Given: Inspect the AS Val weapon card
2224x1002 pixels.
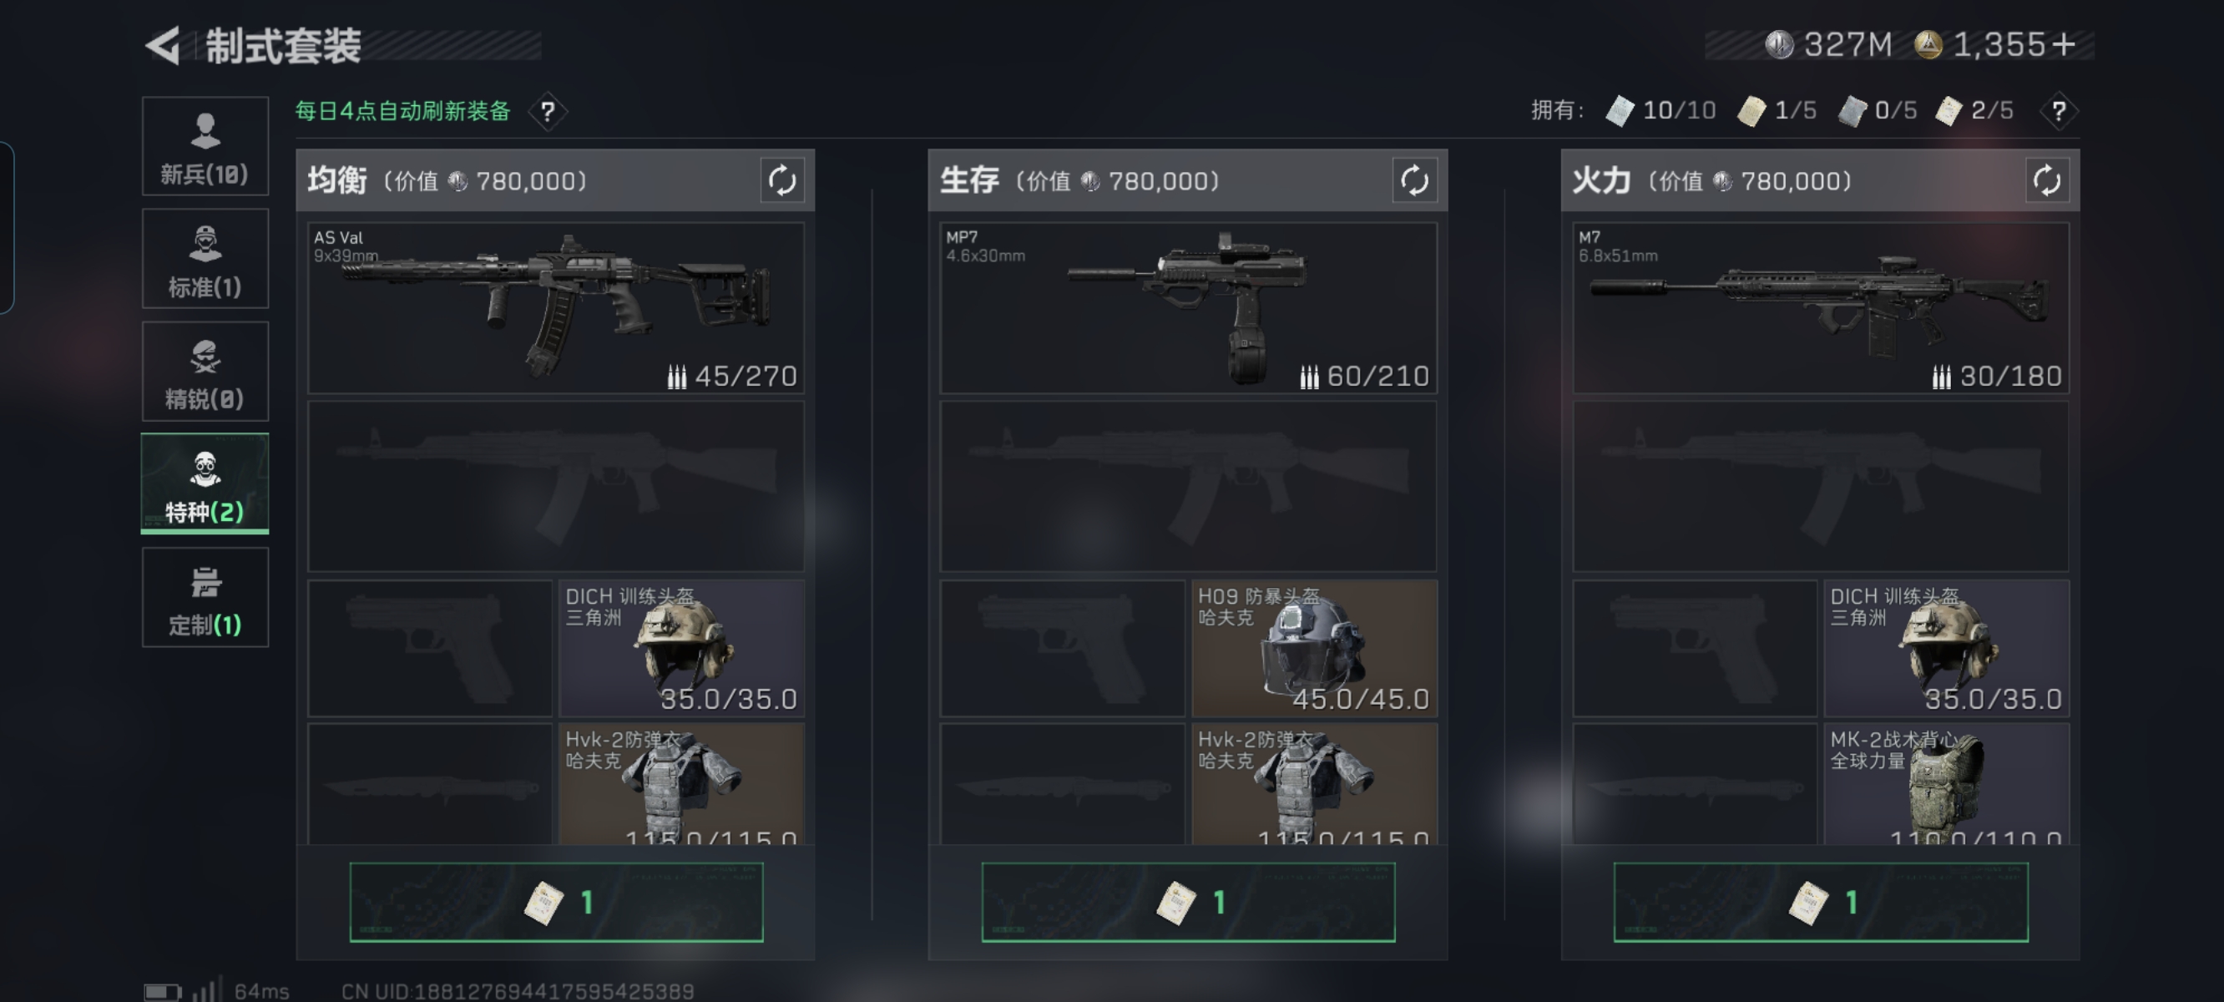Looking at the screenshot, I should [556, 308].
